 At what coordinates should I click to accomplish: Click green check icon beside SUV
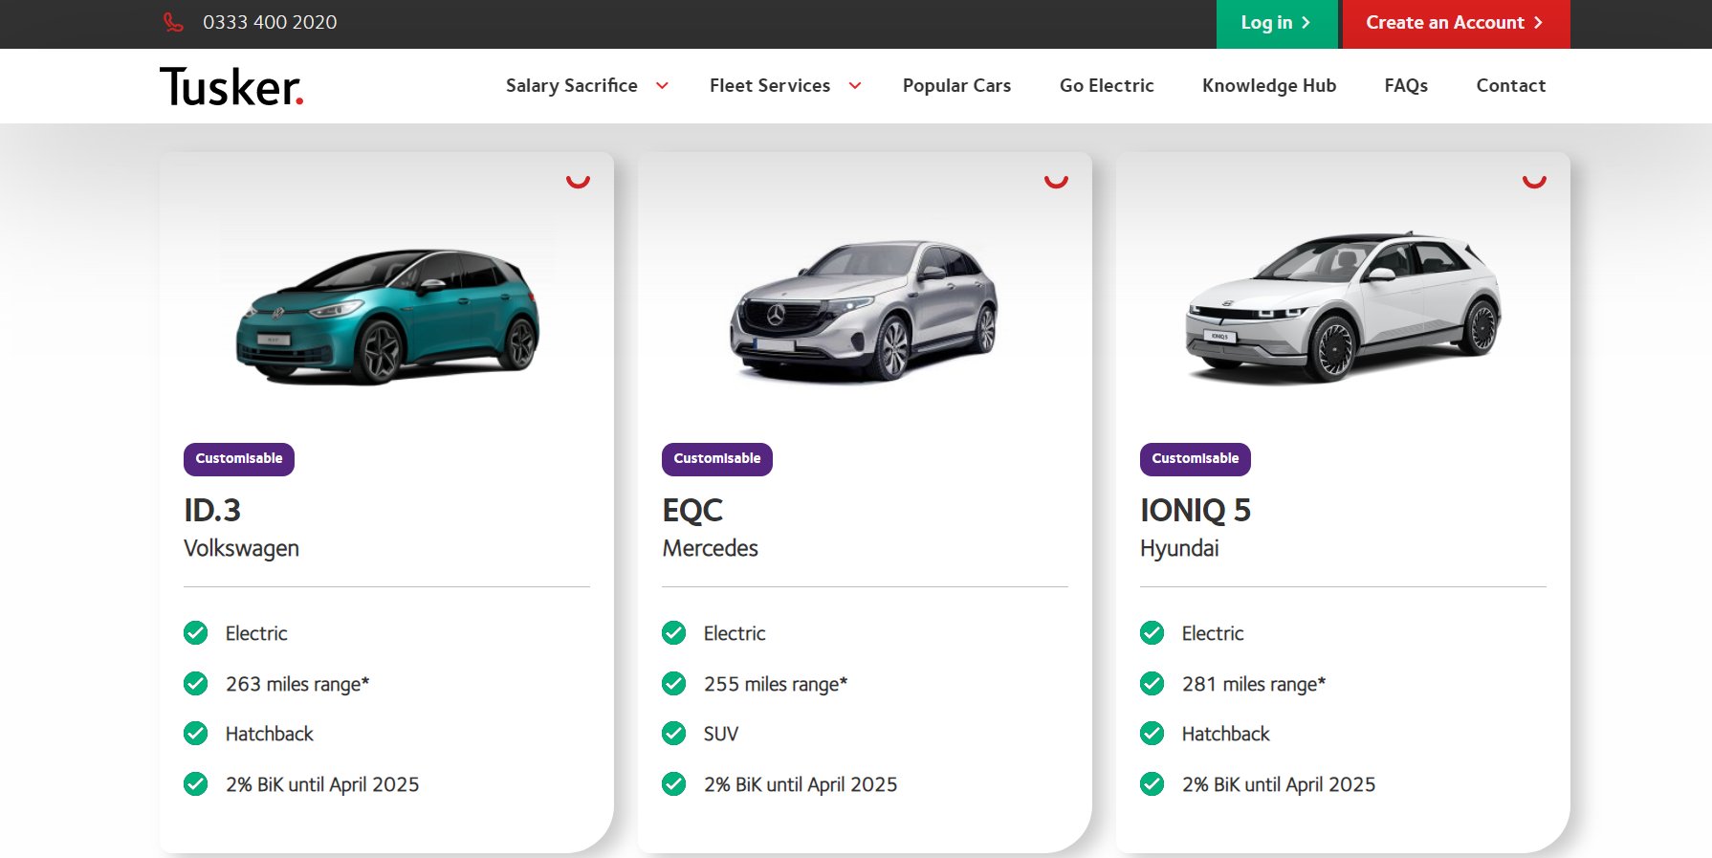[674, 734]
